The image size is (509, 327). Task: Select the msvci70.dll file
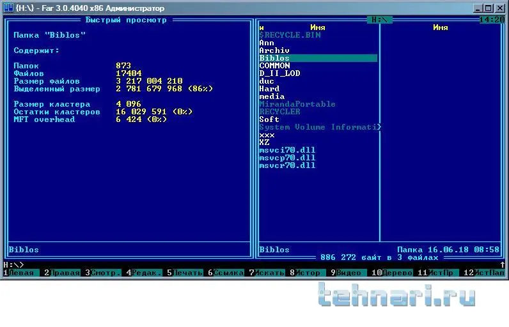[x=287, y=150]
